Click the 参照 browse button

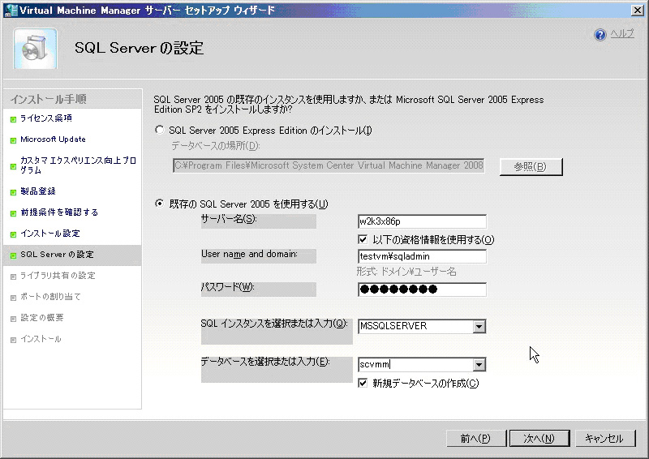point(531,166)
